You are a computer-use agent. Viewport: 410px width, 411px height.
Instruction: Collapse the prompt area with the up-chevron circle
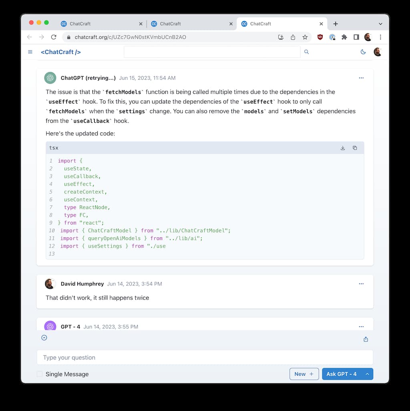click(x=44, y=338)
